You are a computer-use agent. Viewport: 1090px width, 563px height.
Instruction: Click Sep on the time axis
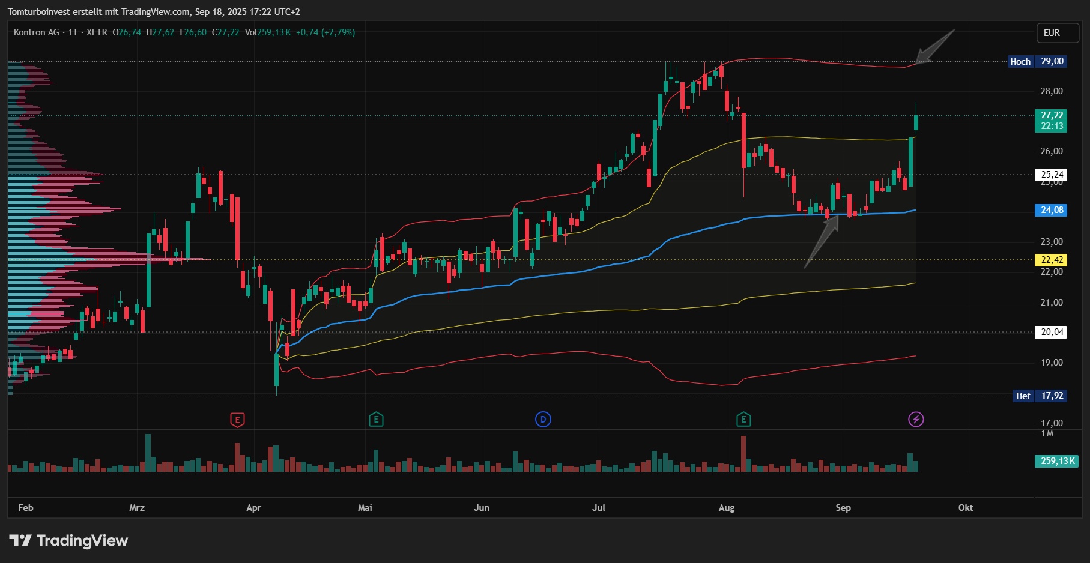(843, 507)
